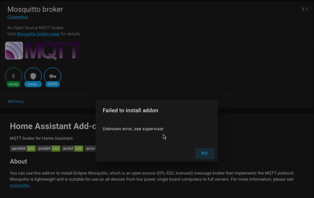
Task: Open the mosquitto link in About section
Action: coord(20,185)
